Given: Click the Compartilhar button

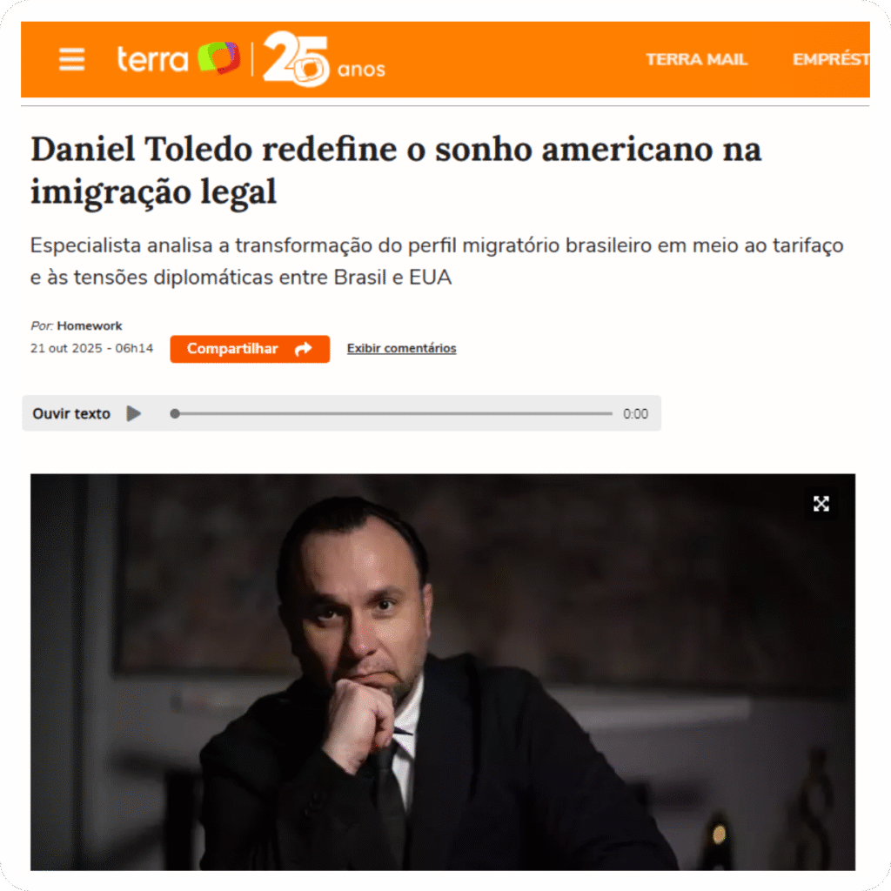Looking at the screenshot, I should [250, 349].
